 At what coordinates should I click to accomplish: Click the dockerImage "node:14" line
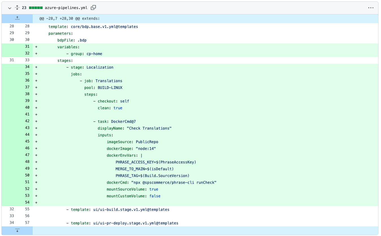point(131,148)
